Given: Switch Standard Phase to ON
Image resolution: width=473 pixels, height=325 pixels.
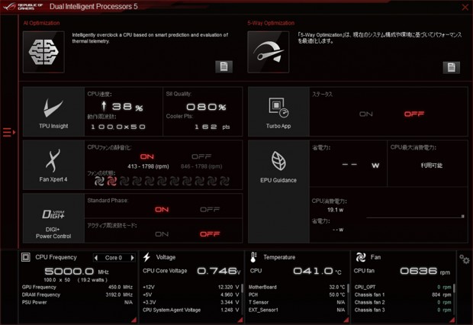Looking at the screenshot, I should click(162, 210).
